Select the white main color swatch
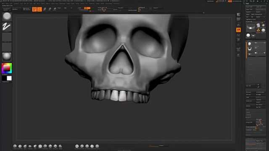This screenshot has width=269, height=151. pyautogui.click(x=9, y=78)
